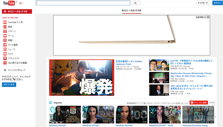Open the guide hamburger menu dropdown
Viewport: 223px width, 127px height.
tap(21, 3)
